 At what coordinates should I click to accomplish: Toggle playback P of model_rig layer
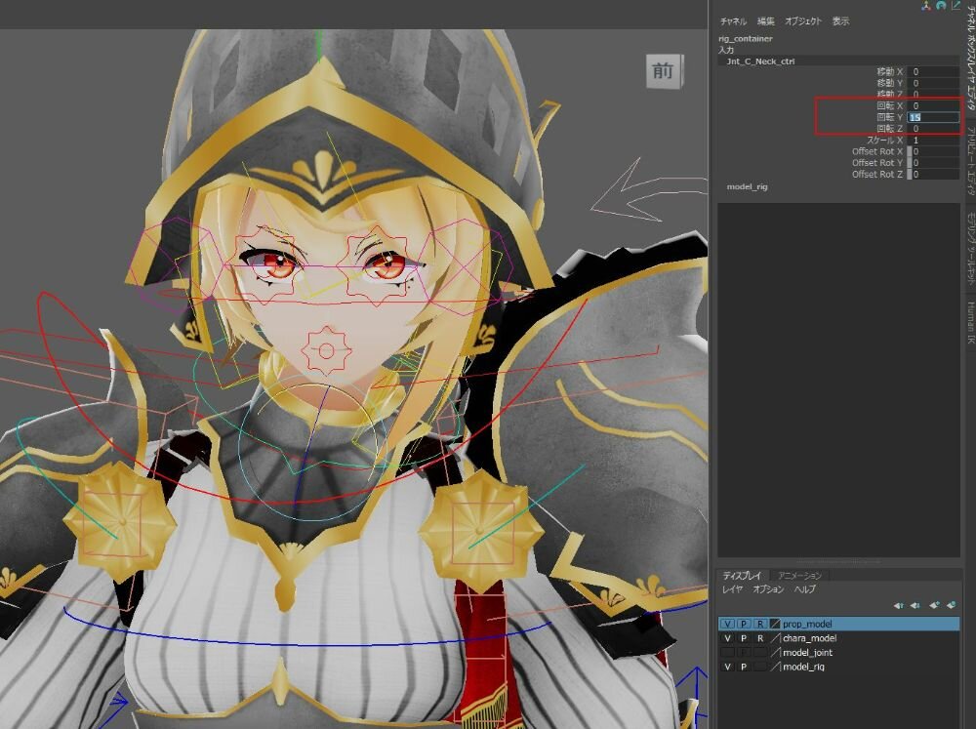[x=743, y=667]
